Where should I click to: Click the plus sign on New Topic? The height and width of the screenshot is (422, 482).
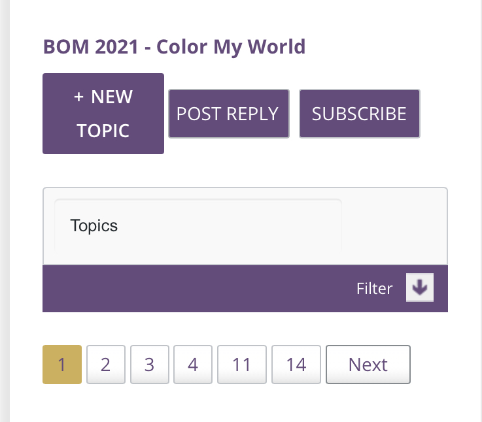pyautogui.click(x=78, y=97)
